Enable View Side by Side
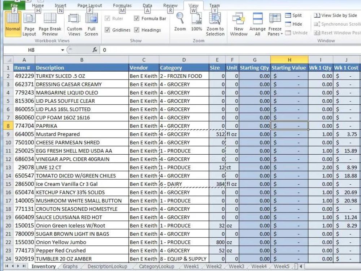This screenshot has height=271, width=361. pyautogui.click(x=335, y=16)
